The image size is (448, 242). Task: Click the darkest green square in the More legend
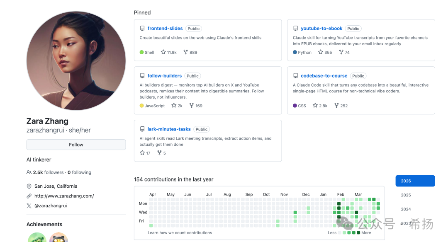359,232
